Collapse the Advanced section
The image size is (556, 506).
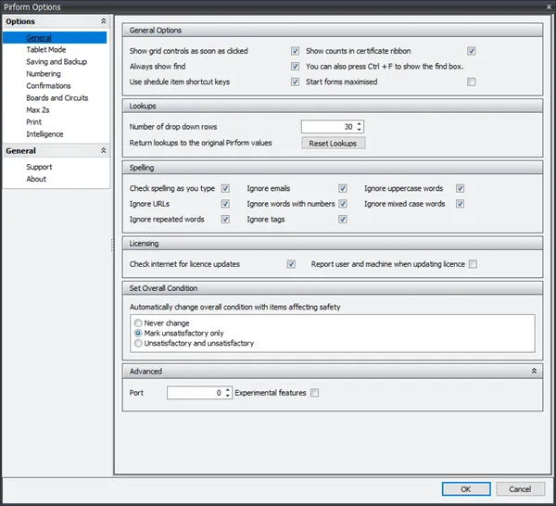click(x=534, y=371)
